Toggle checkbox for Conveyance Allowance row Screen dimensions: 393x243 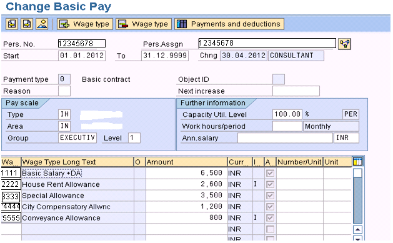270,217
